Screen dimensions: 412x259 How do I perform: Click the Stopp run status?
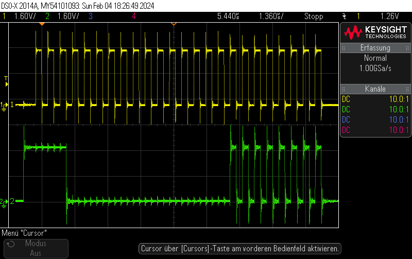(x=314, y=16)
